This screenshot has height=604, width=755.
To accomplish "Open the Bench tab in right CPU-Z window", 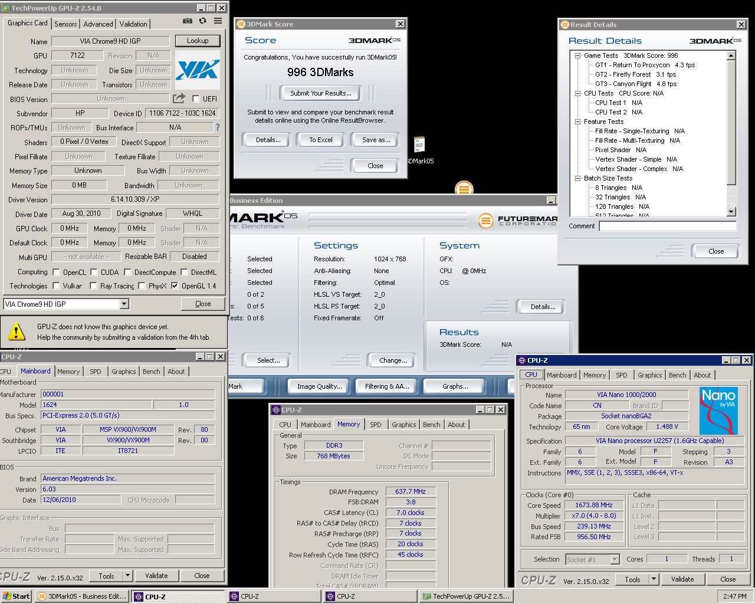I will pos(677,375).
